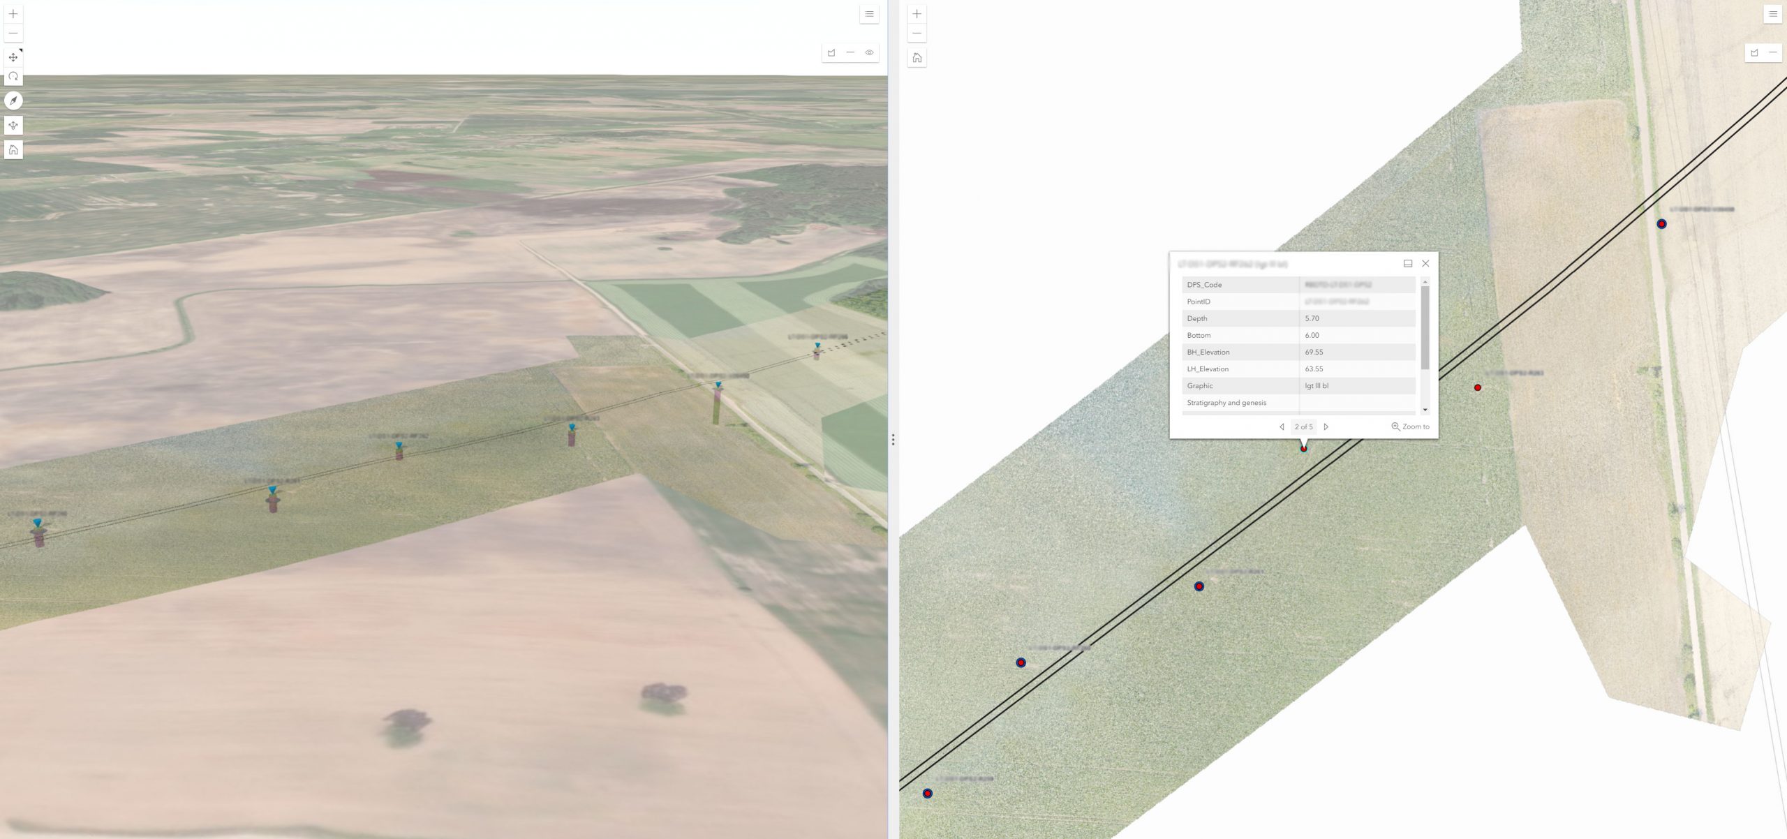Go to home view in 3D scene
Image resolution: width=1787 pixels, height=839 pixels.
tap(13, 149)
